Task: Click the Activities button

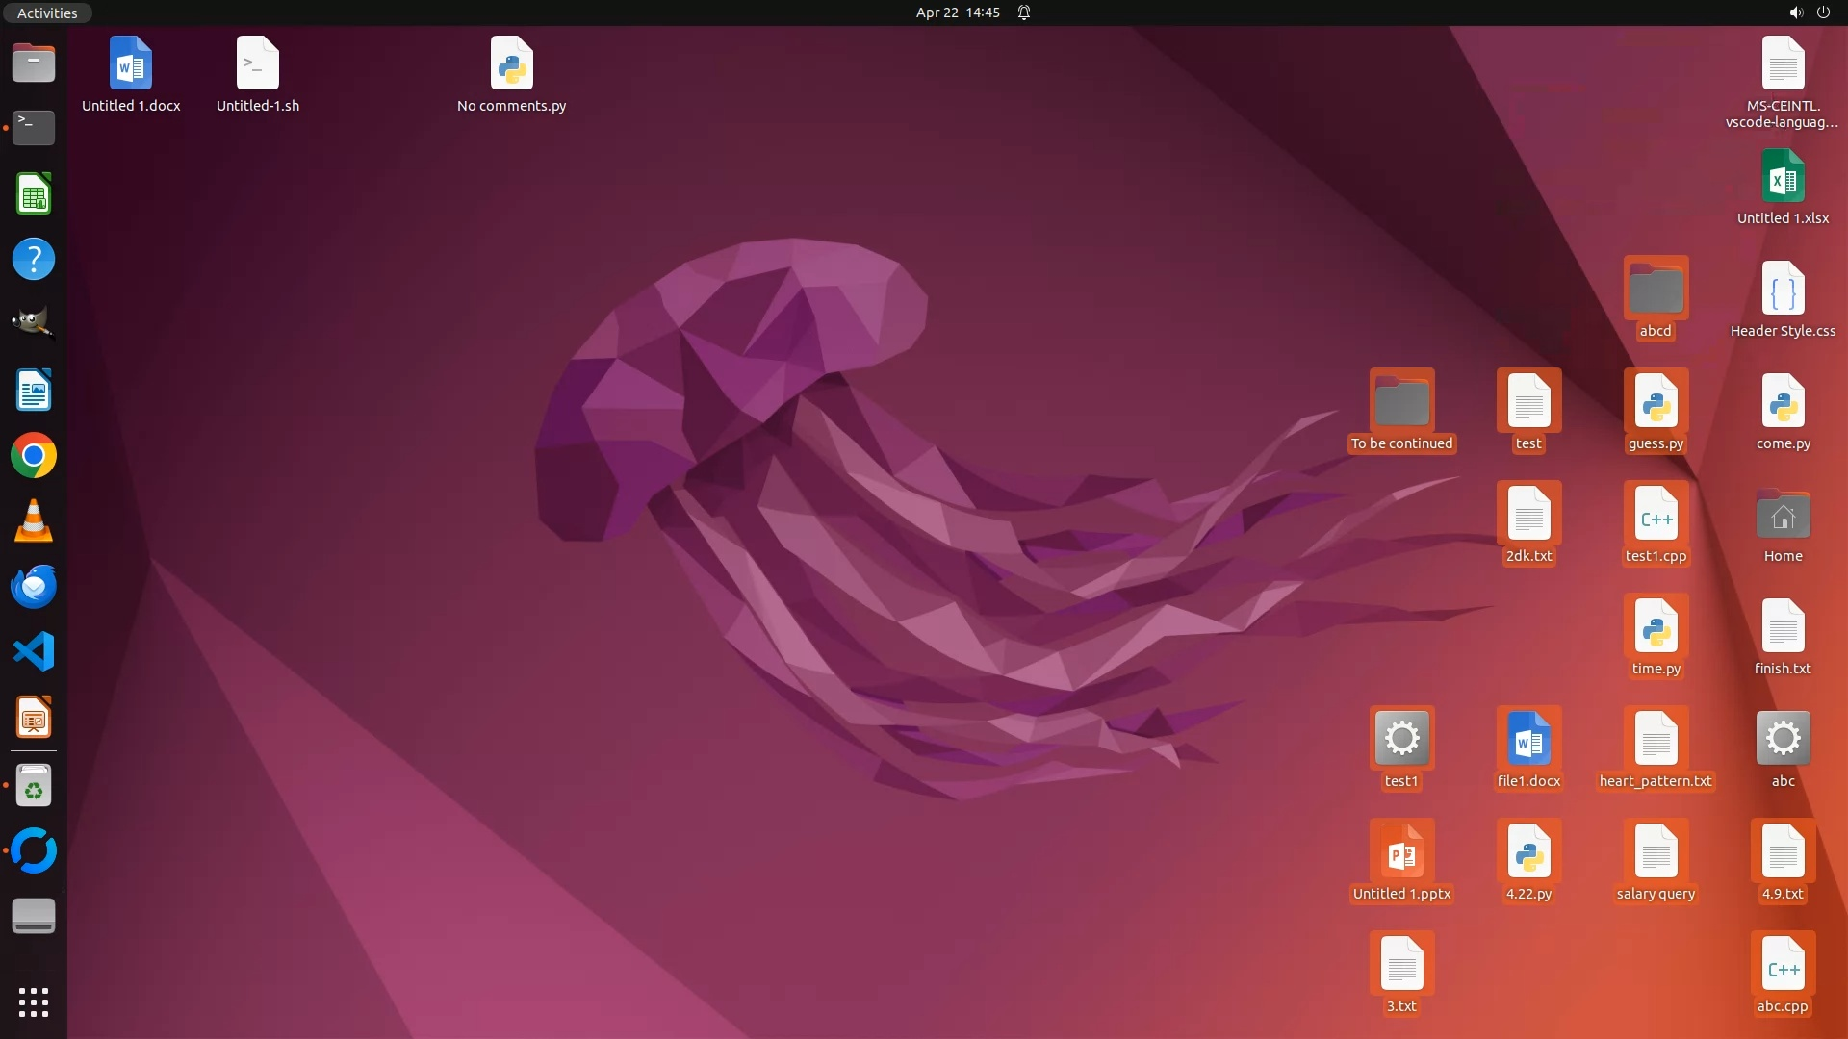Action: (47, 13)
